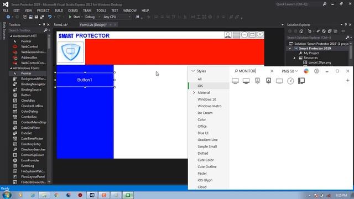This screenshot has height=199, width=354.
Task: Click the shield logo picture box
Action: [x=71, y=52]
